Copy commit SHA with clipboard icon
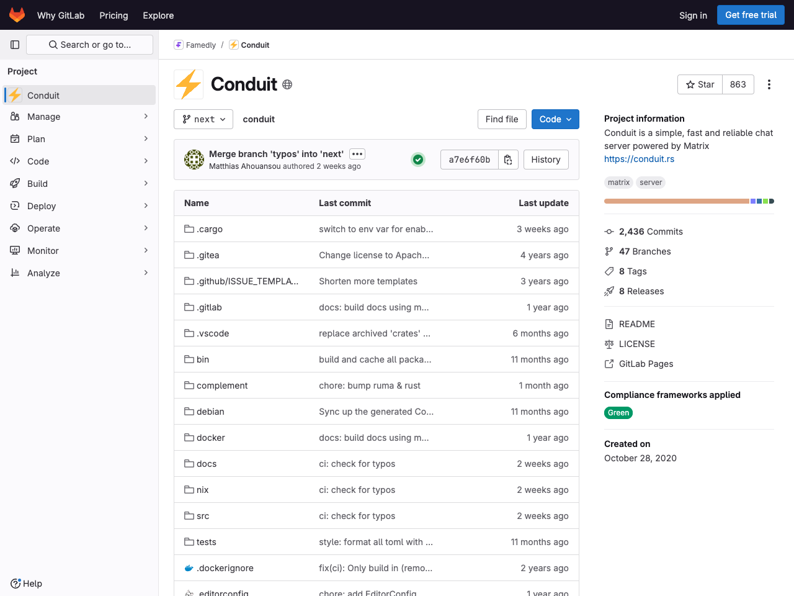The width and height of the screenshot is (794, 596). pyautogui.click(x=508, y=160)
